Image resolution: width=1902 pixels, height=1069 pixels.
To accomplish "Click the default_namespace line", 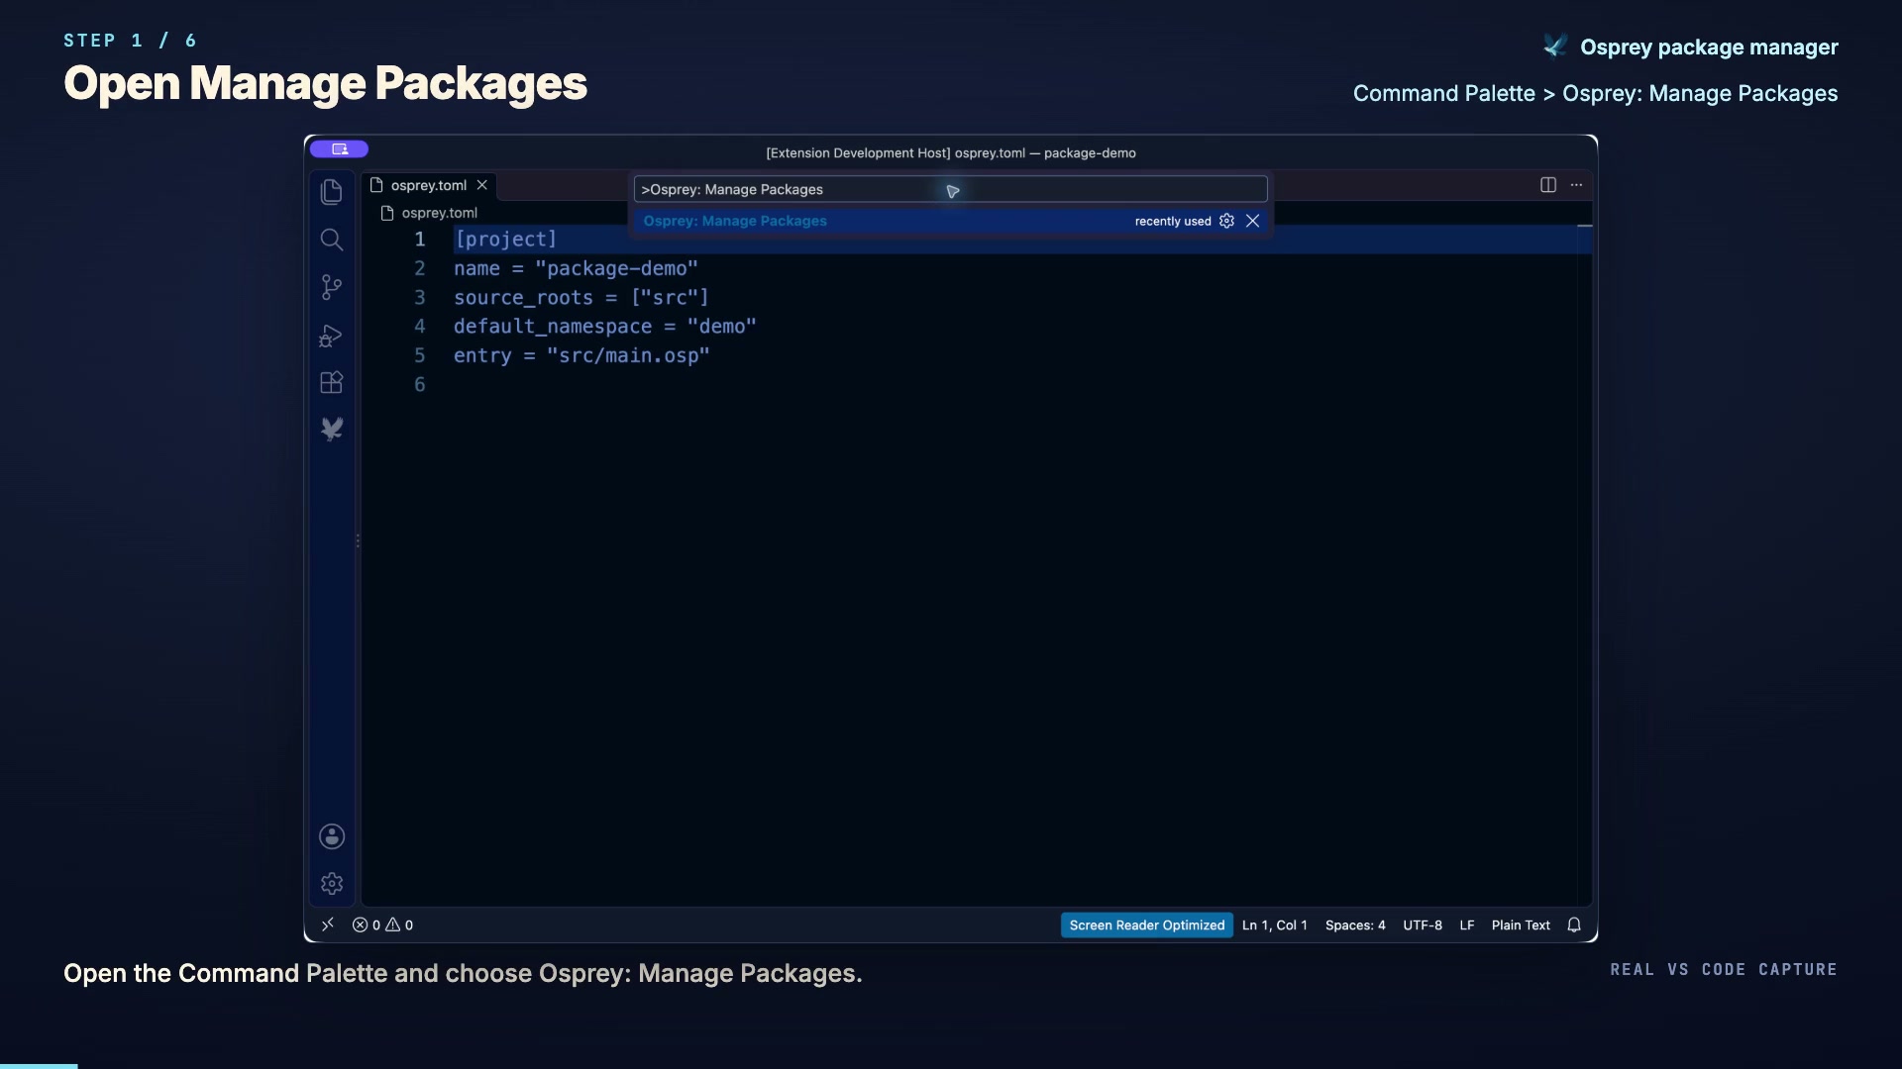I will point(605,326).
